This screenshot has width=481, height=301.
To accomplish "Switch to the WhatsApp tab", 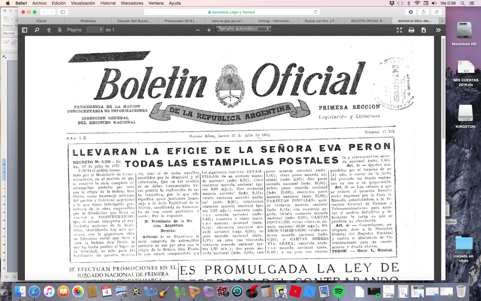I will (x=88, y=21).
